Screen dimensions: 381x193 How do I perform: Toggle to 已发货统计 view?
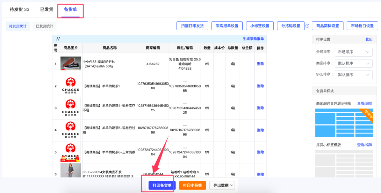(45, 26)
